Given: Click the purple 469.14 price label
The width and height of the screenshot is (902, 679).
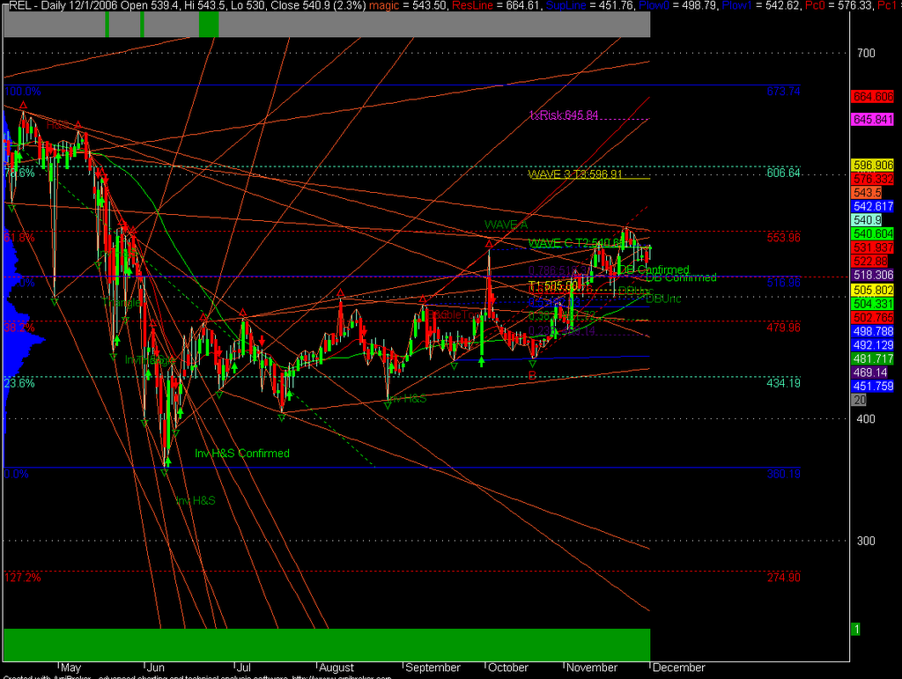Looking at the screenshot, I should tap(869, 373).
